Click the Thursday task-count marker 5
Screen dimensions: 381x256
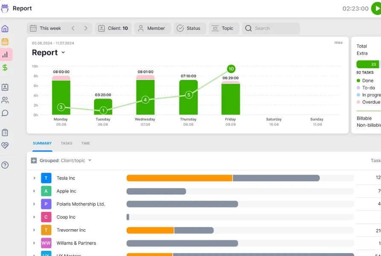(x=189, y=95)
